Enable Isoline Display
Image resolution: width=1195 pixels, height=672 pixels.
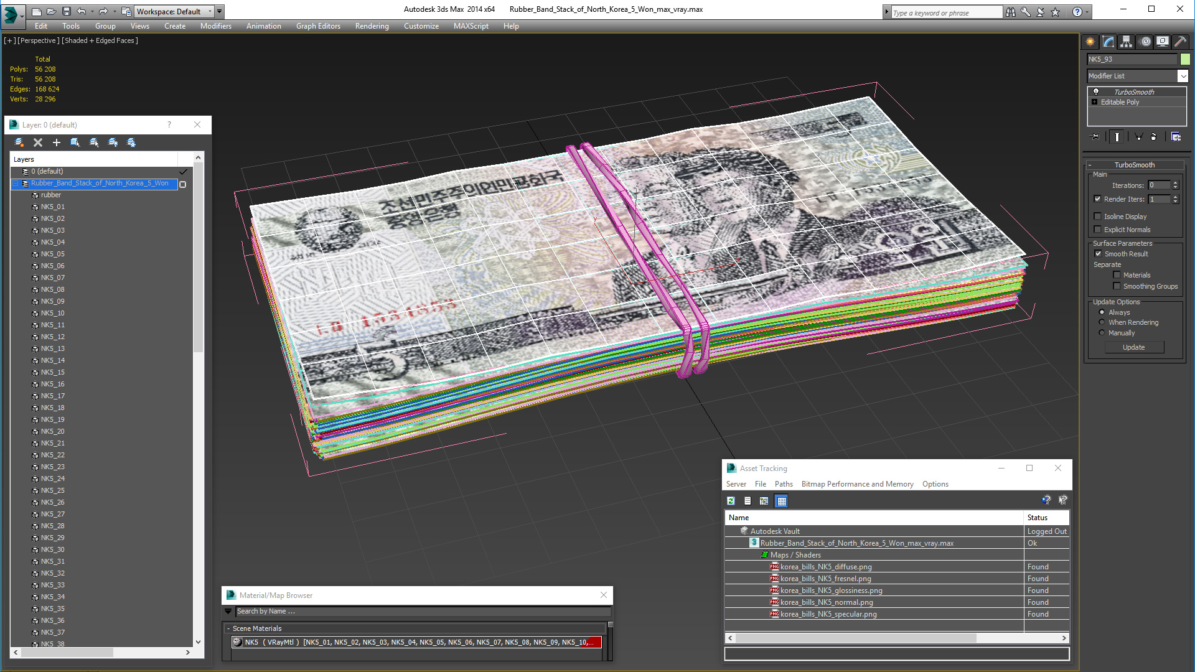[1098, 217]
